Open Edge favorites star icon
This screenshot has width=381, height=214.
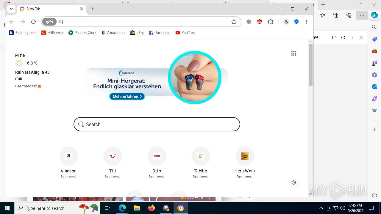pyautogui.click(x=323, y=15)
